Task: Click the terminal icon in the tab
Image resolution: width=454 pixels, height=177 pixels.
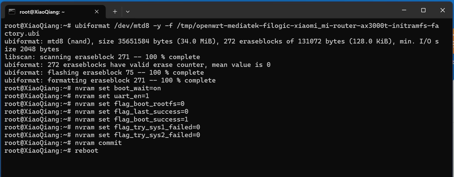Action: pyautogui.click(x=12, y=12)
